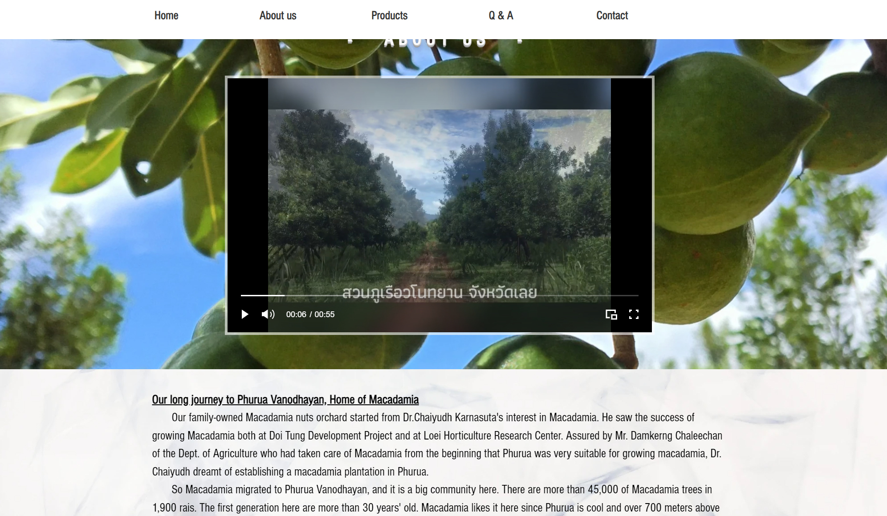Open the About us menu item

pos(278,16)
